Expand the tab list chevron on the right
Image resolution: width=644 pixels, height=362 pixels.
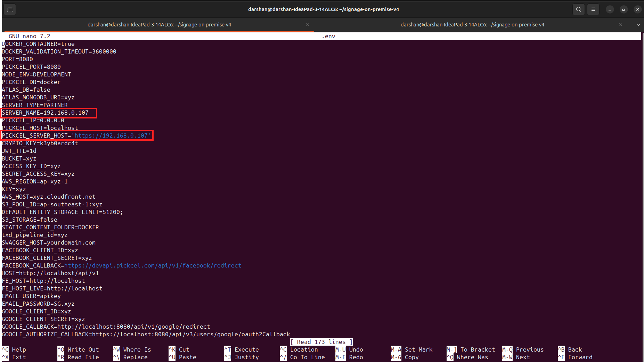click(x=638, y=25)
